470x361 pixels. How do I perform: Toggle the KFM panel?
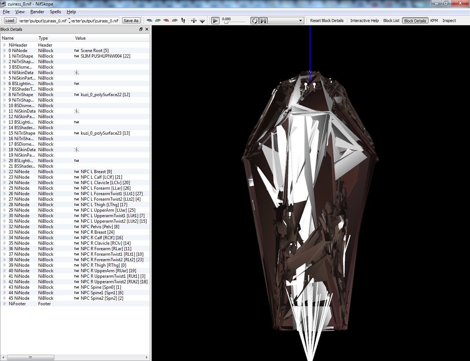(434, 21)
